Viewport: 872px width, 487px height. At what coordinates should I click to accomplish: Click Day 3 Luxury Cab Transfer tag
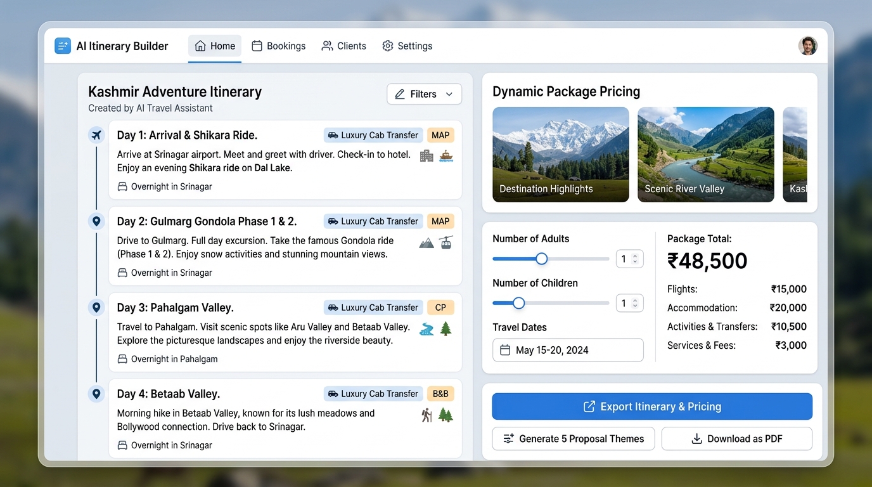pos(373,308)
